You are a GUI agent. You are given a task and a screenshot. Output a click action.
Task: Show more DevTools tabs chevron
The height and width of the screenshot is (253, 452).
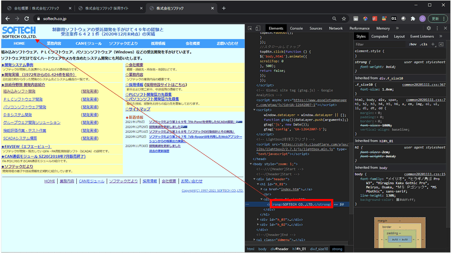[x=397, y=28]
